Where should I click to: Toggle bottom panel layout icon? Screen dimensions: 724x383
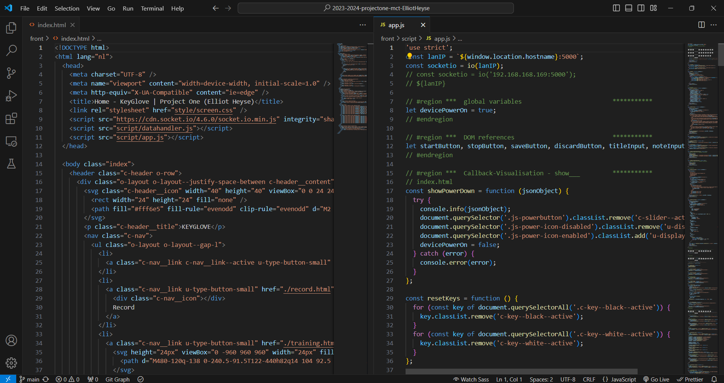click(629, 8)
